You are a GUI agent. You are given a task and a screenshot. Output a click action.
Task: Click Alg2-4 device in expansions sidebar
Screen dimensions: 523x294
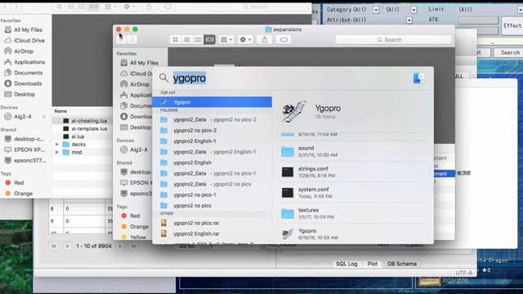[x=134, y=149]
